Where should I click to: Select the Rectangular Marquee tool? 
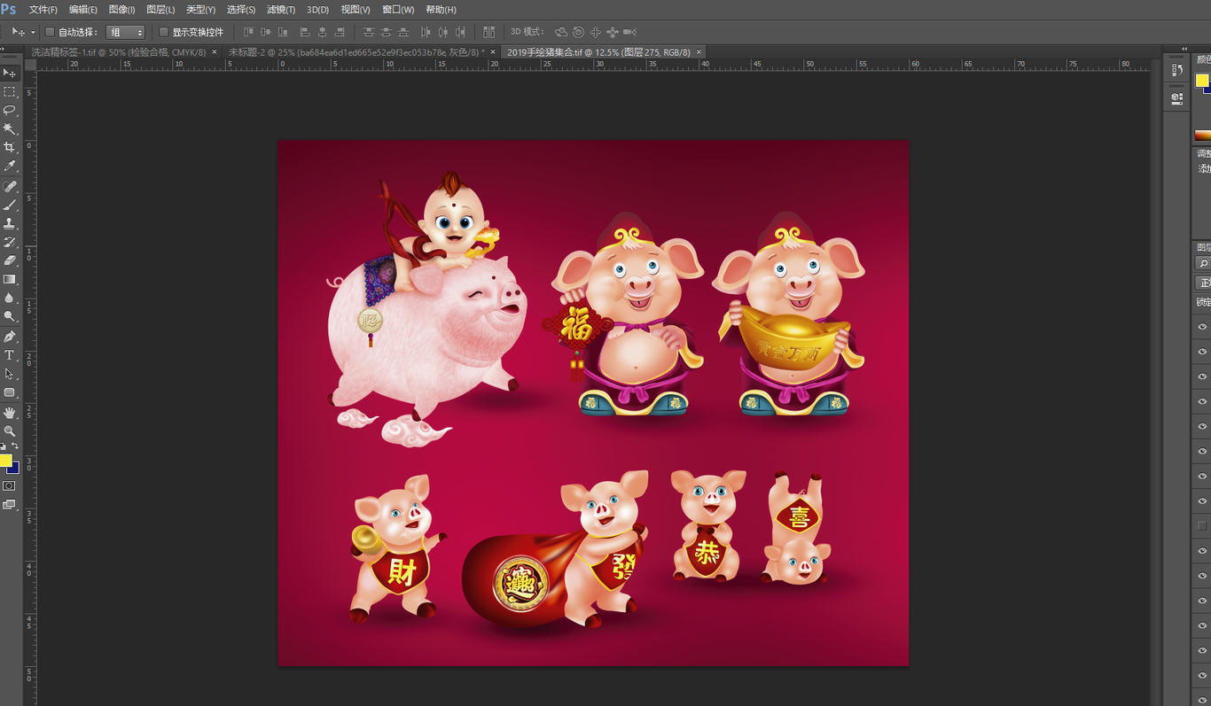(10, 91)
